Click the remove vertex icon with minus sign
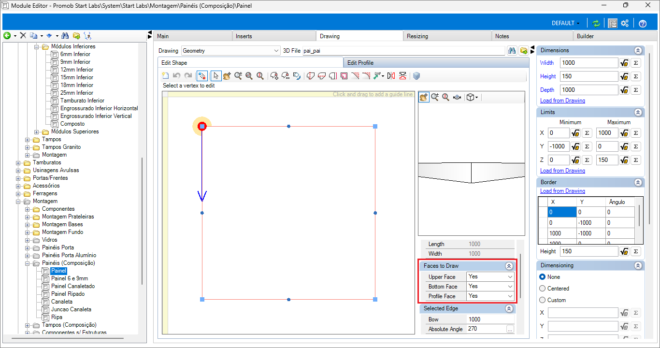This screenshot has width=660, height=348. [x=286, y=75]
